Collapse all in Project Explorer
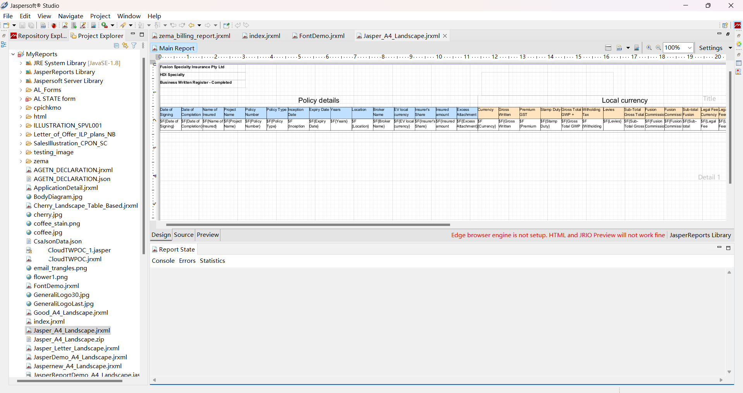 click(116, 45)
